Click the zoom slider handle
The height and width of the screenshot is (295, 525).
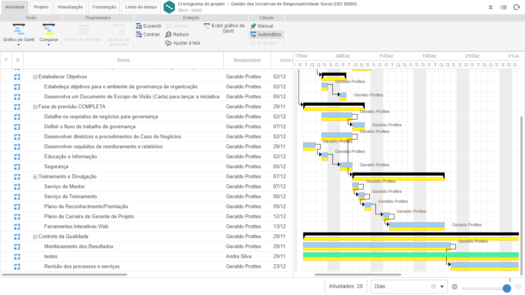pyautogui.click(x=507, y=288)
